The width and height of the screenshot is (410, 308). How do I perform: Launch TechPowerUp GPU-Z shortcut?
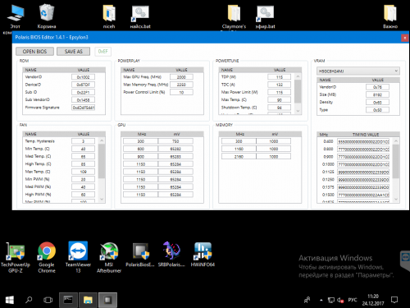coord(16,257)
